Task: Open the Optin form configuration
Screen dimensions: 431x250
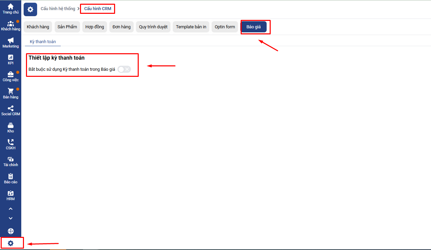Action: click(x=225, y=27)
